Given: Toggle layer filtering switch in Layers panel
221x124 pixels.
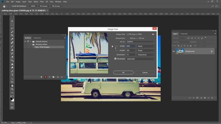Looking at the screenshot, I should (205, 38).
